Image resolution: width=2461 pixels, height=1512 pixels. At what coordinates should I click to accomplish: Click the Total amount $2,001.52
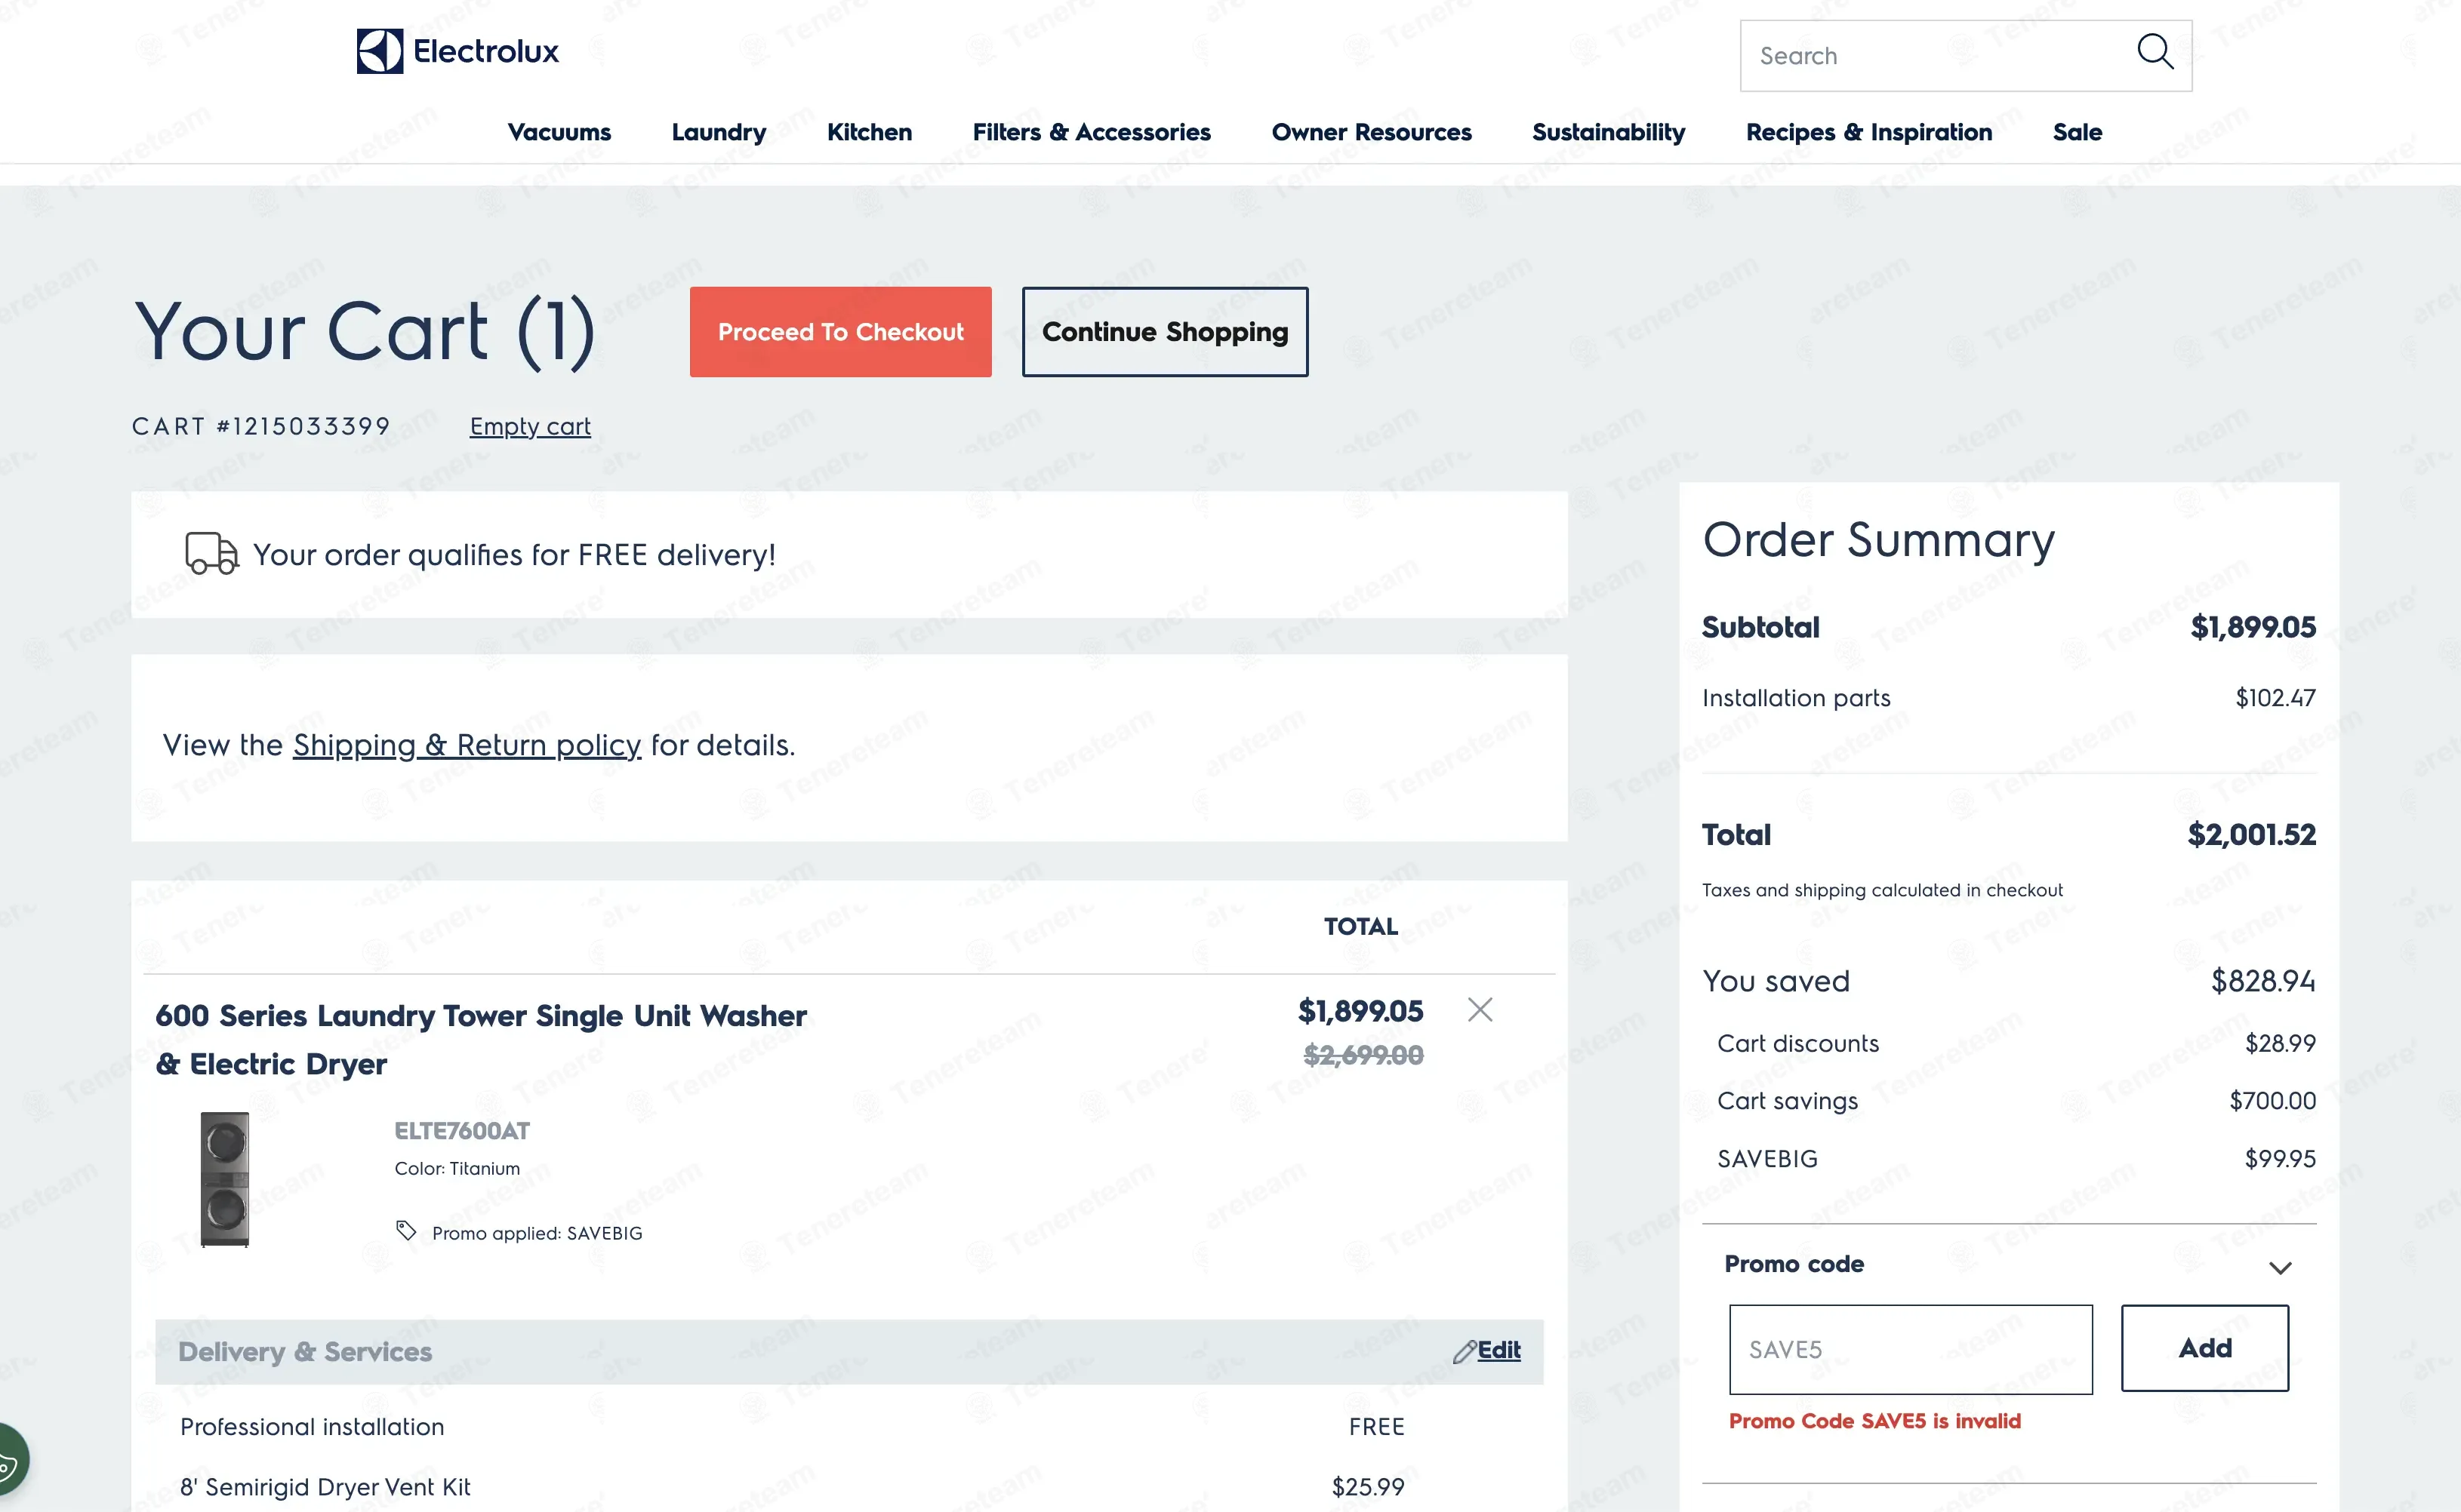tap(2251, 834)
